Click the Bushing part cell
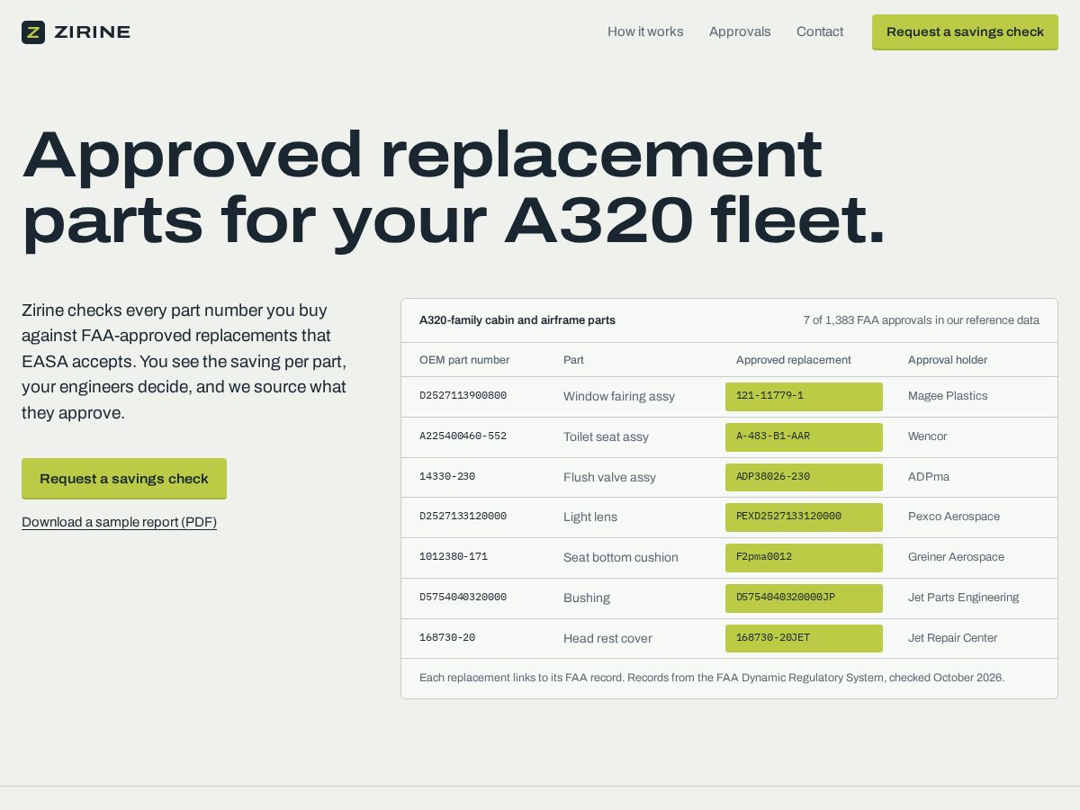Viewport: 1080px width, 810px height. click(587, 598)
